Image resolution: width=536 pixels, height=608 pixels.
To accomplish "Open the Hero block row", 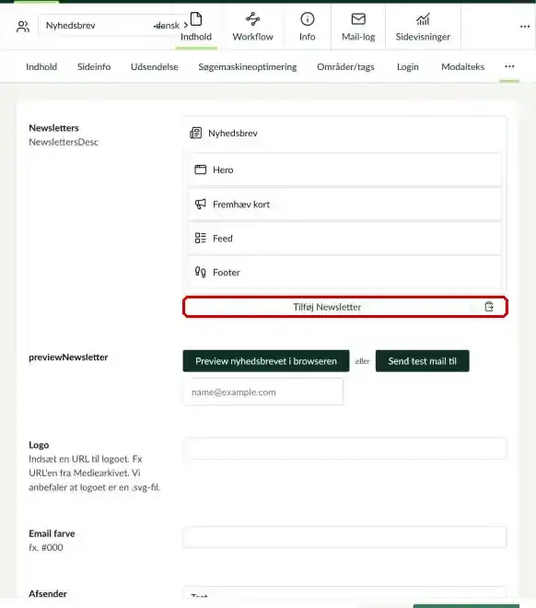I will pyautogui.click(x=345, y=170).
